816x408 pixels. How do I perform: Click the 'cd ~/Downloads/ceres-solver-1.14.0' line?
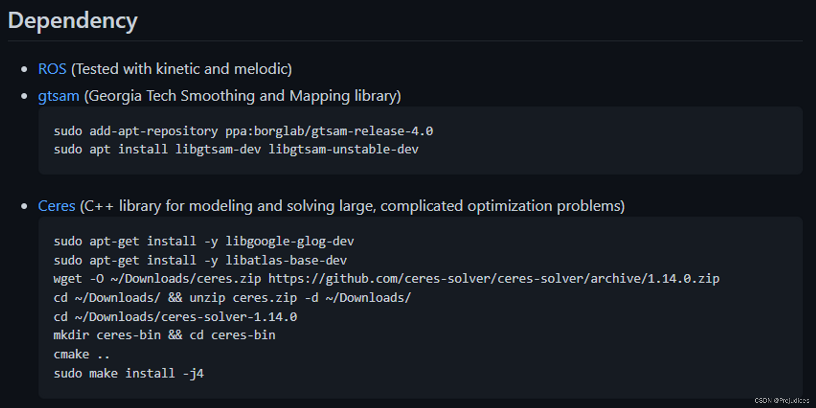point(175,317)
